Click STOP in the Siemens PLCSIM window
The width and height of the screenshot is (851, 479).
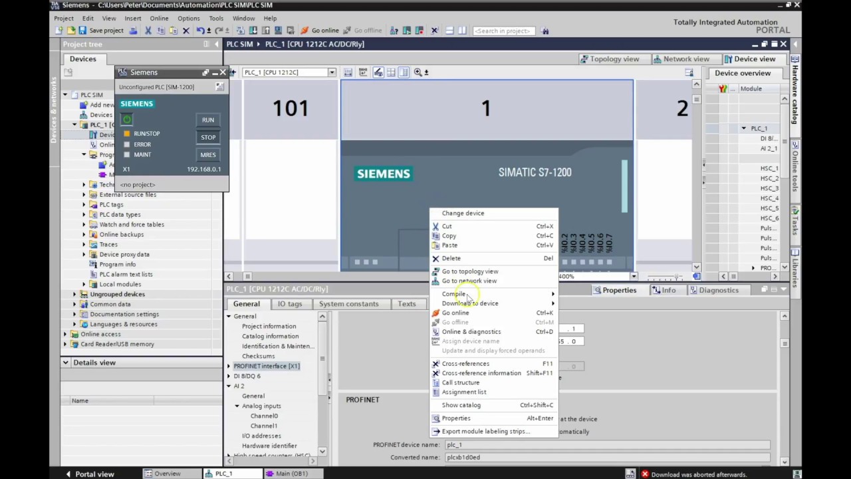[x=208, y=138]
